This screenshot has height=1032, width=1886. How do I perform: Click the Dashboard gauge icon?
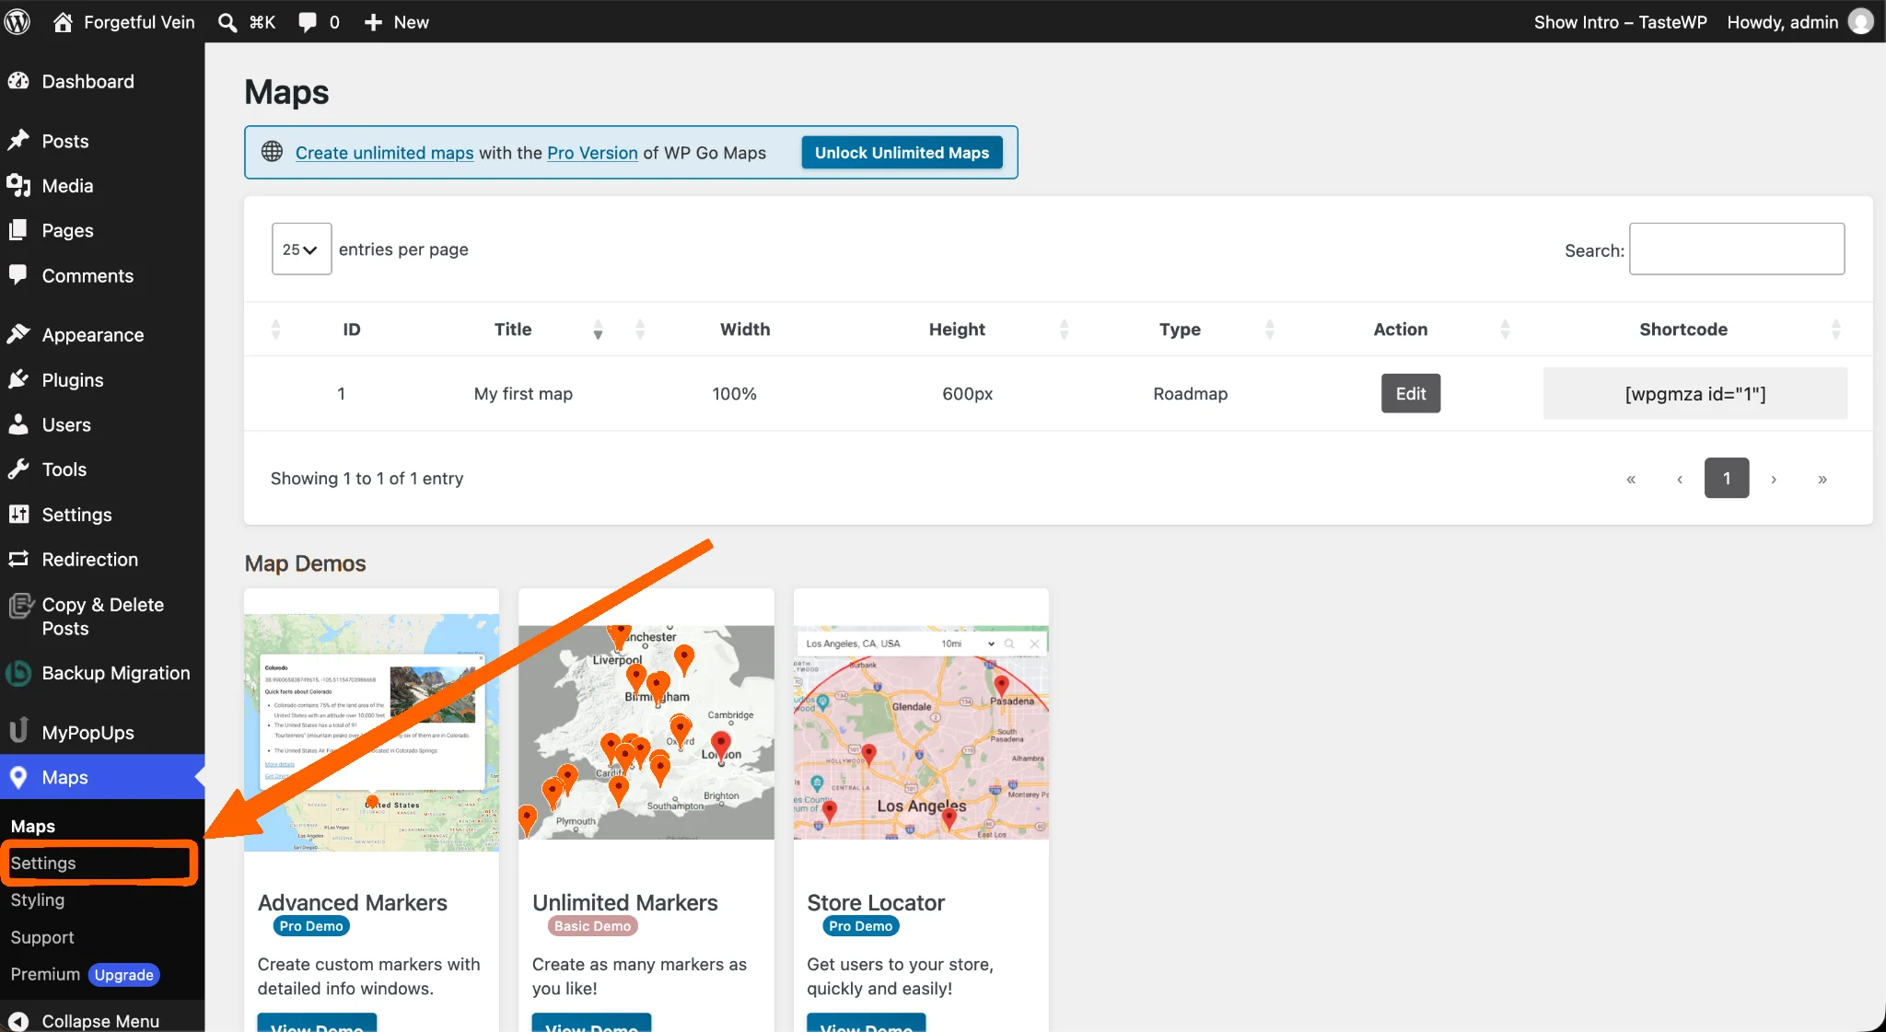(x=18, y=81)
